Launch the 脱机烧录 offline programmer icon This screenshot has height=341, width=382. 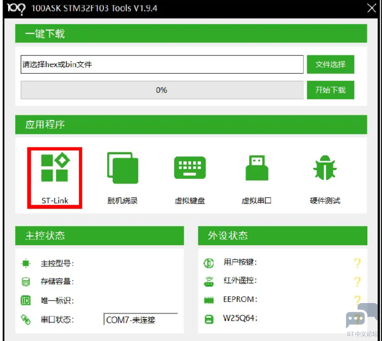pos(123,168)
